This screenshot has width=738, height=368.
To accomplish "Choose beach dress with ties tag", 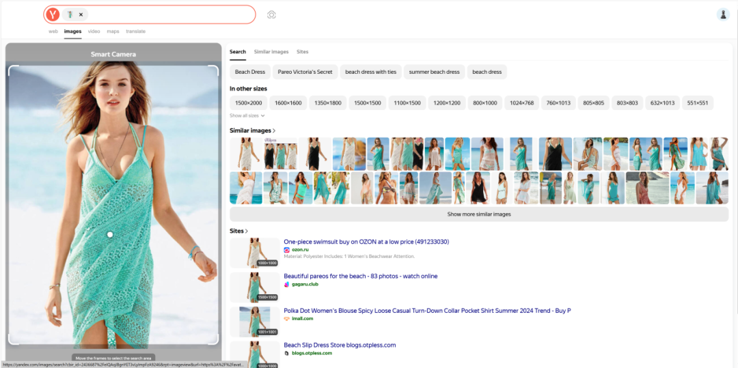I will click(x=371, y=72).
